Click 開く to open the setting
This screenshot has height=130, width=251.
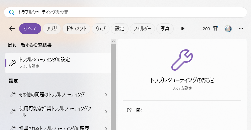pos(140,110)
